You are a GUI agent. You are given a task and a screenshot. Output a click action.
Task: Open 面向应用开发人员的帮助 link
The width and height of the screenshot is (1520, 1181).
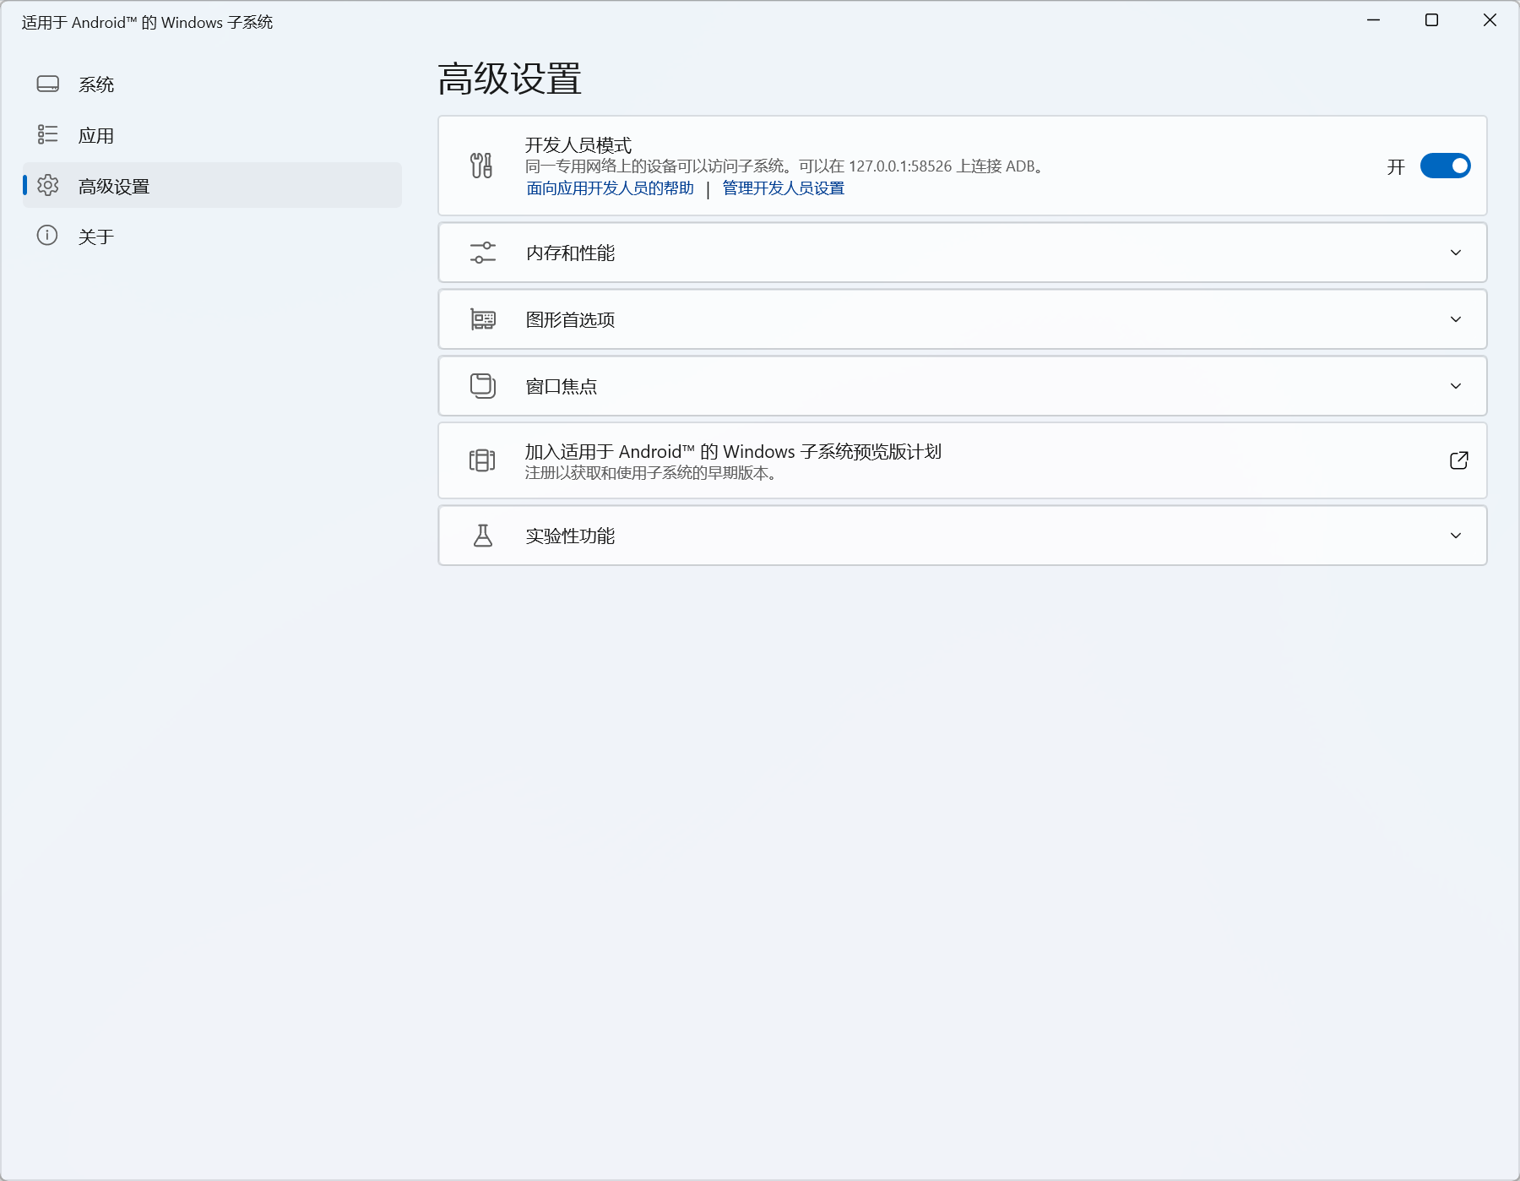(610, 188)
